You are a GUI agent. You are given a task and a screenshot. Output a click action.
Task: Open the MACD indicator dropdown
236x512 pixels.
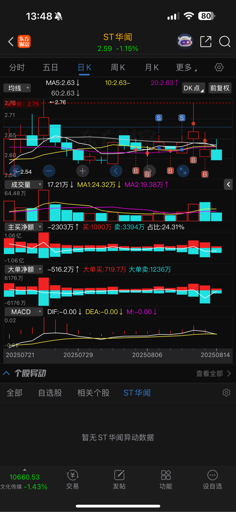click(x=24, y=312)
